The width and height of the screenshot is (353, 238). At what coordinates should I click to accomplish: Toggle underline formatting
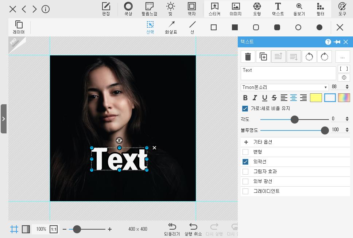[264, 98]
